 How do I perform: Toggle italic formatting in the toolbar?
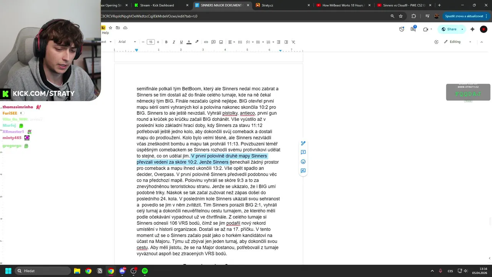click(x=174, y=42)
